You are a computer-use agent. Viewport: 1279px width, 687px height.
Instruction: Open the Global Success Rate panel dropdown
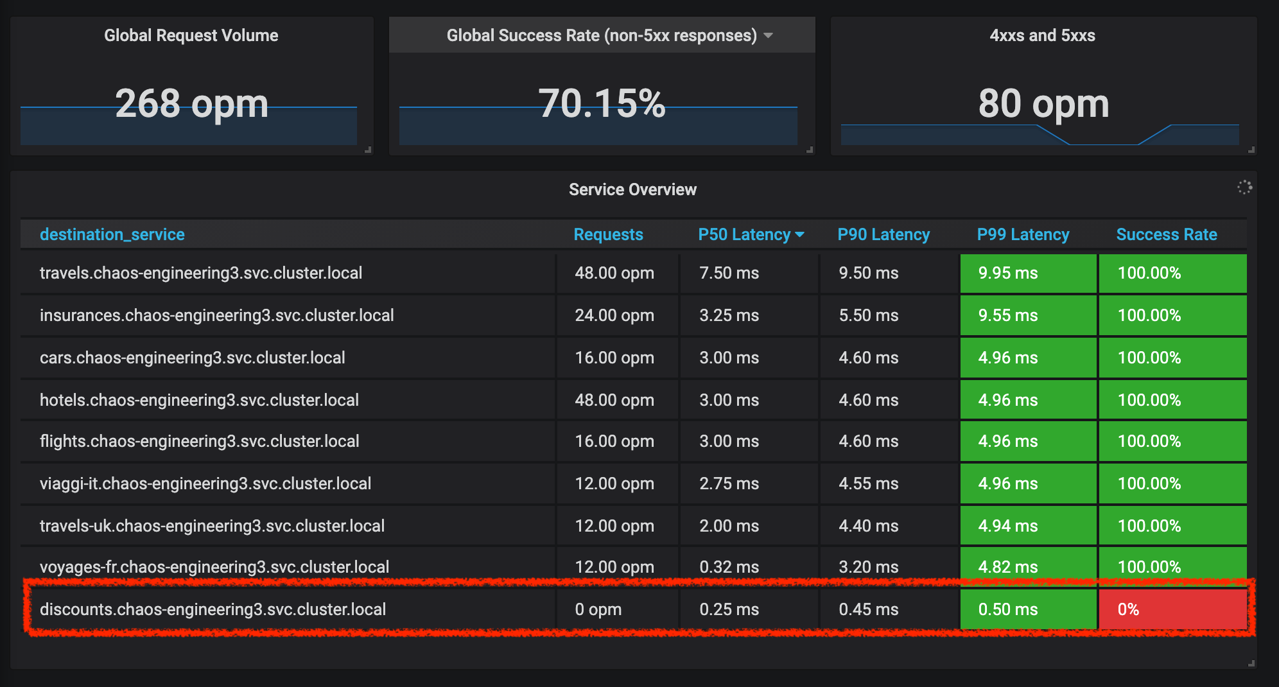768,35
